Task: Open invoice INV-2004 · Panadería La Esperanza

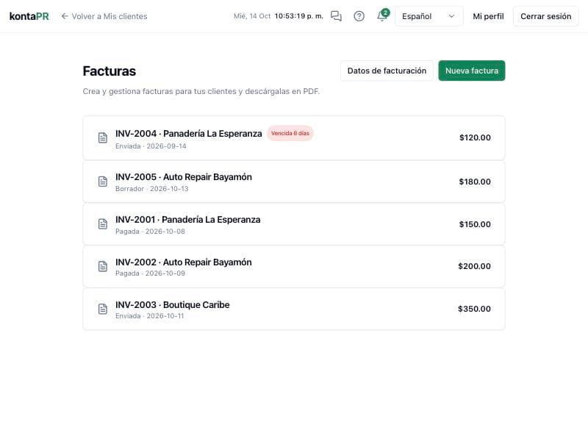Action: (293, 138)
